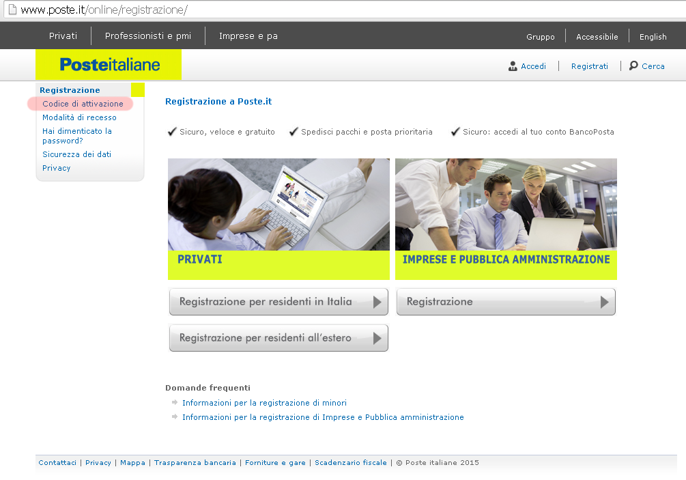Screen dimensions: 686x480
Task: Click the Mappa footer link
Action: tap(132, 462)
